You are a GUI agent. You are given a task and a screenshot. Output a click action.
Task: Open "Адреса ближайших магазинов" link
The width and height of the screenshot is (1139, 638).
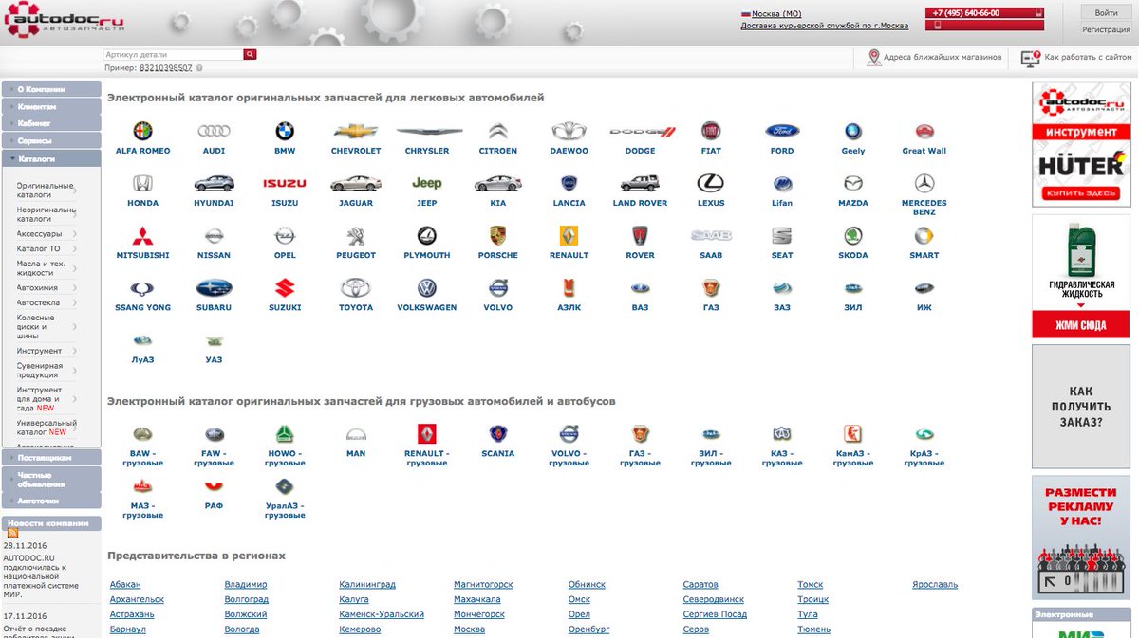pos(943,58)
